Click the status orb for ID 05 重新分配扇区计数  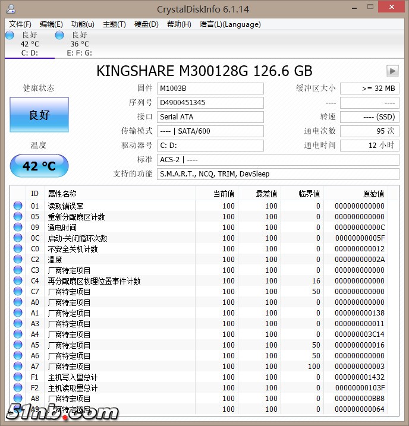pos(18,216)
